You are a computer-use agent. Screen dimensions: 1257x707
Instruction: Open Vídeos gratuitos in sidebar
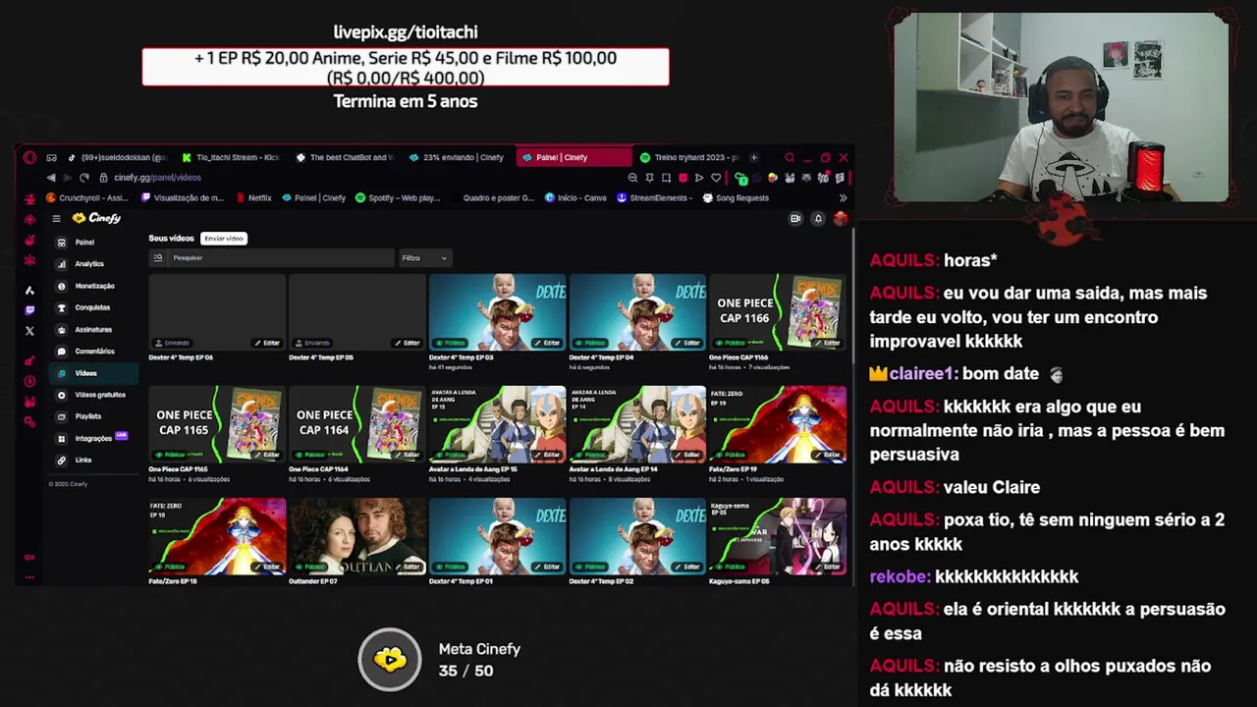(x=93, y=395)
